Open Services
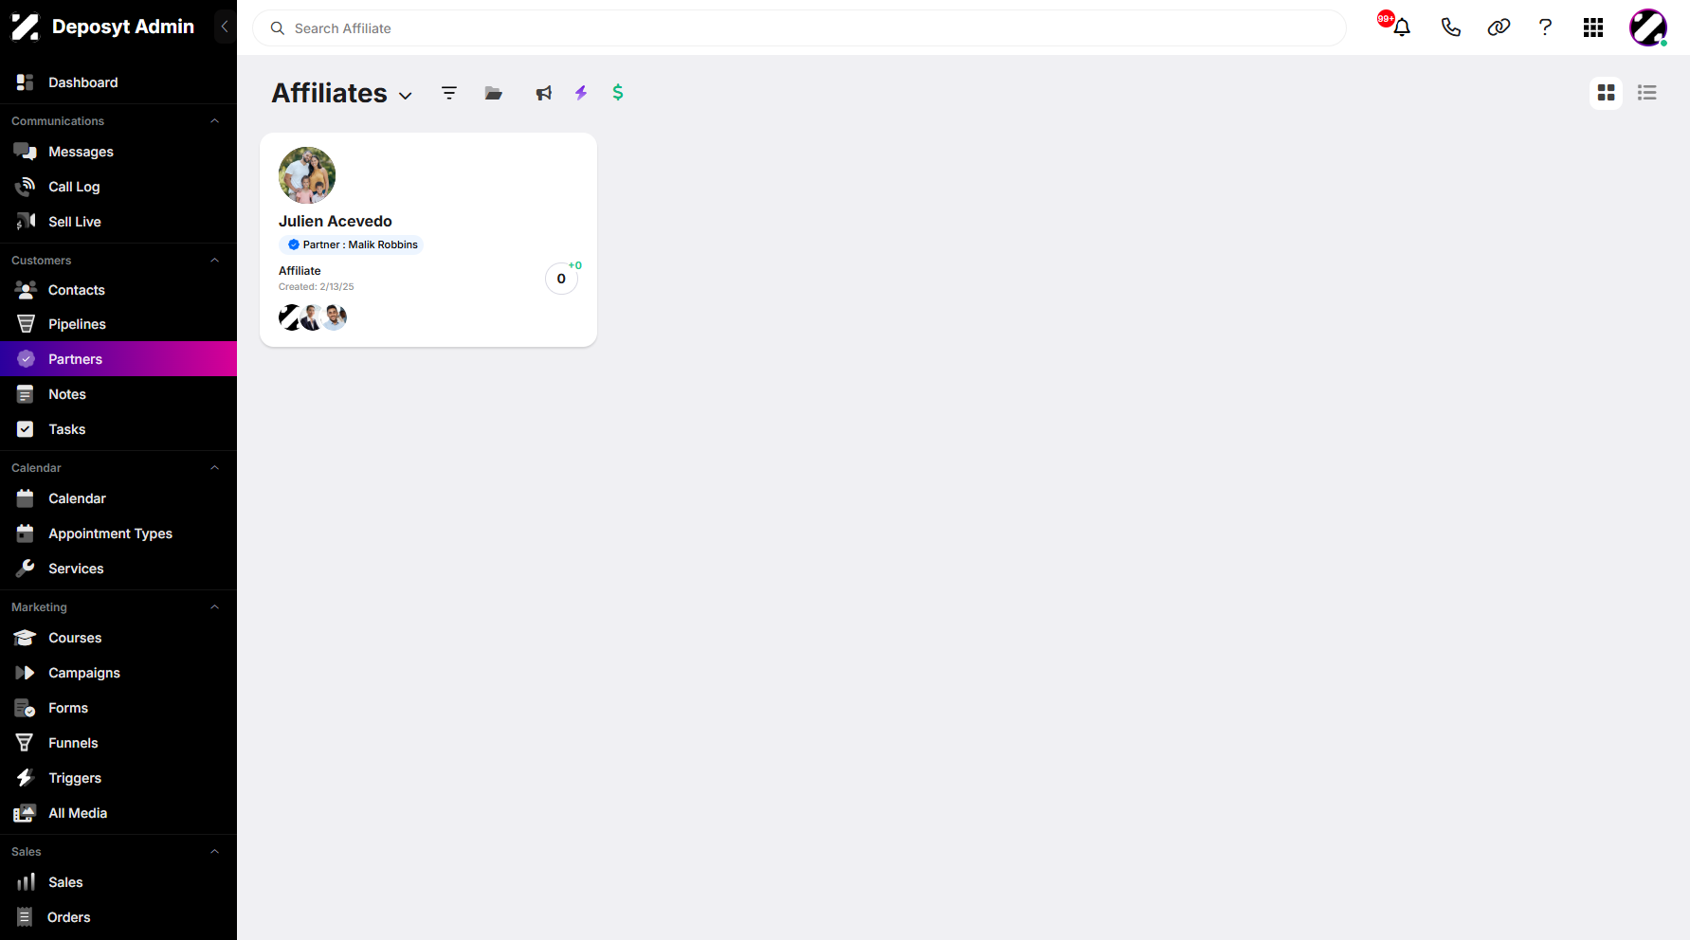The width and height of the screenshot is (1690, 940). [118, 569]
